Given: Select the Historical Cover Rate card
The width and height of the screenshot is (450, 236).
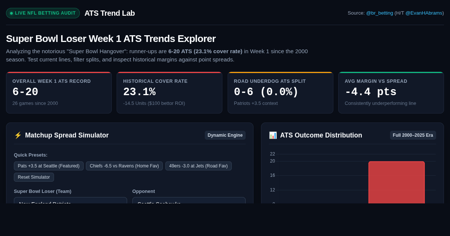Looking at the screenshot, I should pyautogui.click(x=169, y=93).
